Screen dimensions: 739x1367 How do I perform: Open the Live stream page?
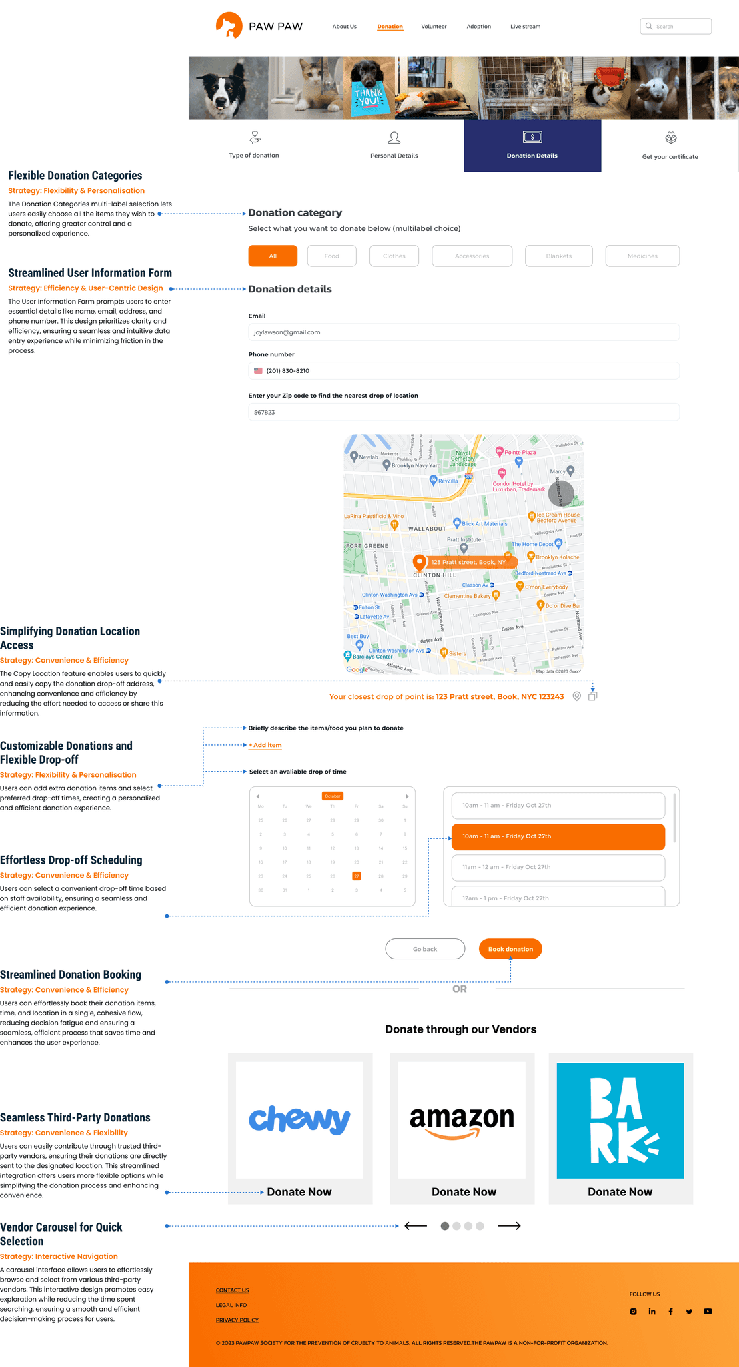click(x=525, y=27)
